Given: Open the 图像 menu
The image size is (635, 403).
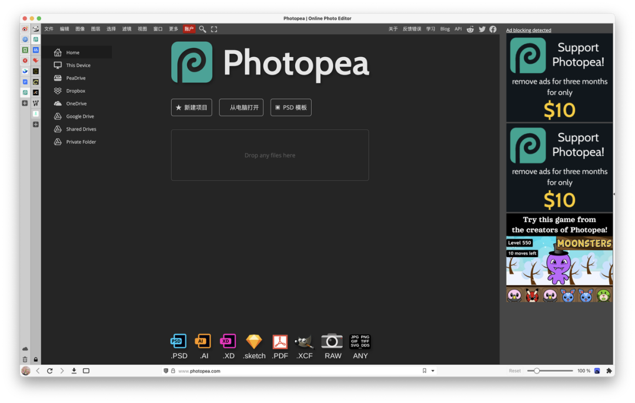Looking at the screenshot, I should coord(80,29).
